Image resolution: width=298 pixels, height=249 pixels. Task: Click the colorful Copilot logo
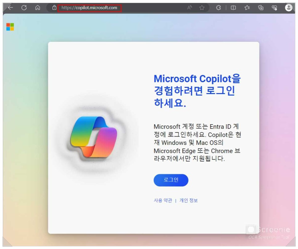94,137
